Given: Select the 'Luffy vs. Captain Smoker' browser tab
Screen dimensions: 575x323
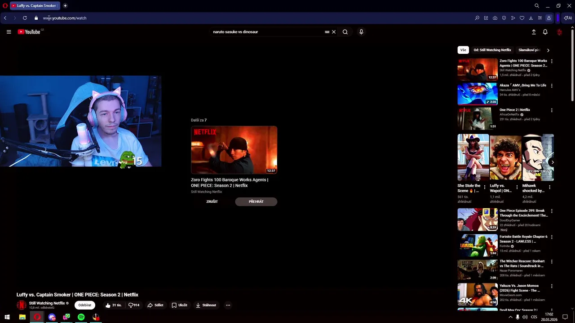Looking at the screenshot, I should pos(35,6).
